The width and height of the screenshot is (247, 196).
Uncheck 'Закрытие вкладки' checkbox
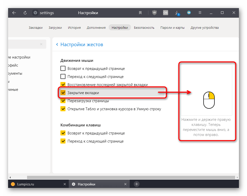tap(63, 93)
